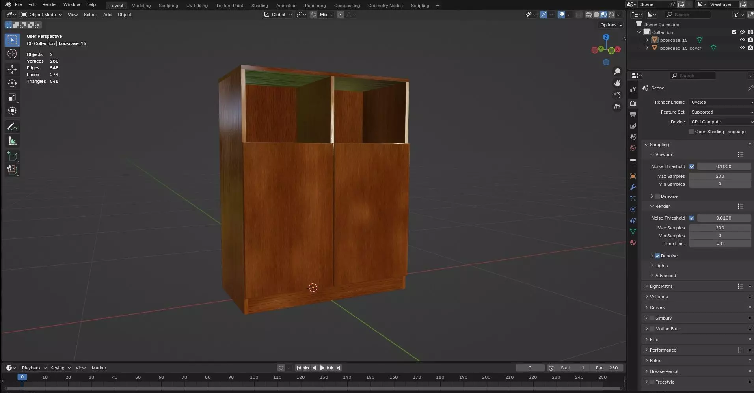
Task: Select the Scale tool
Action: tap(12, 97)
